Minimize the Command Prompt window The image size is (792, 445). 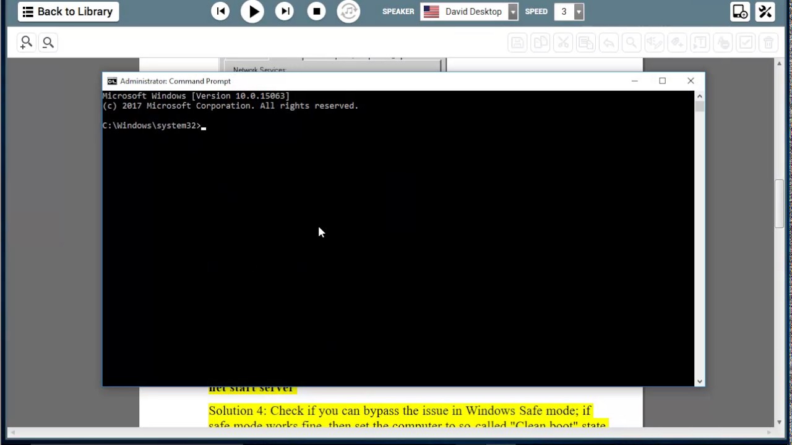click(x=634, y=81)
